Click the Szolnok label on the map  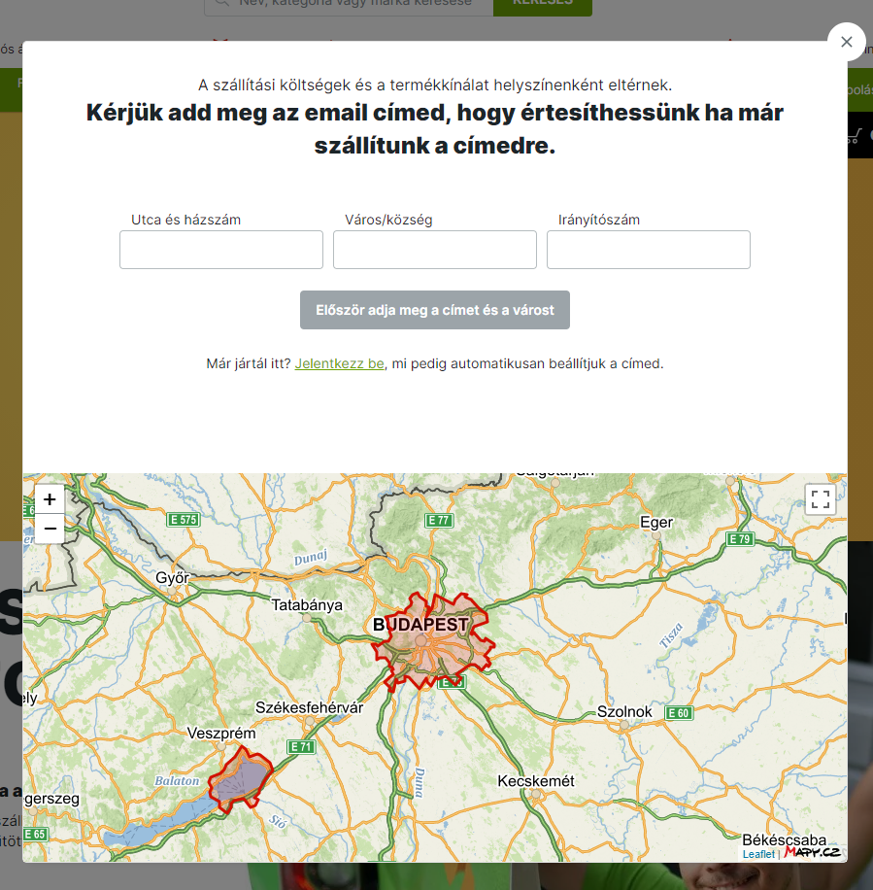(x=624, y=712)
